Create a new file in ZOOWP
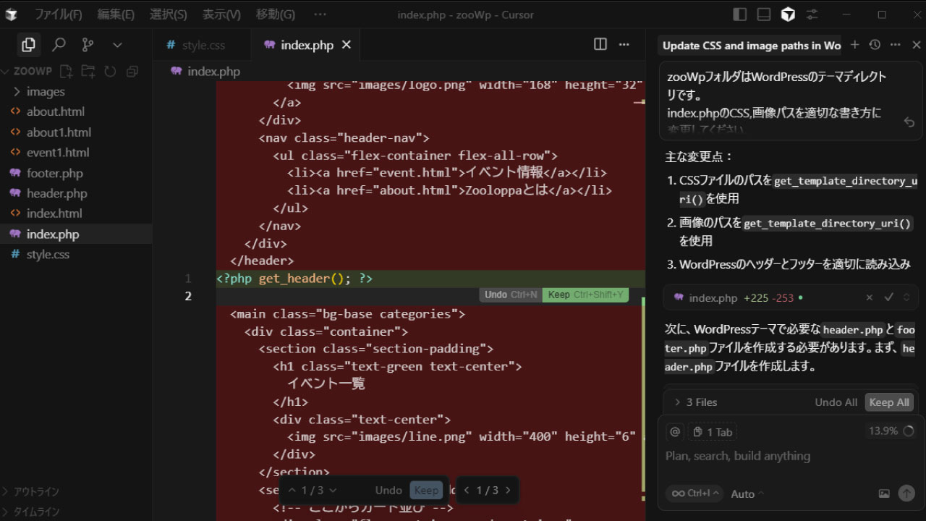Screen dimensions: 926x521 point(66,71)
